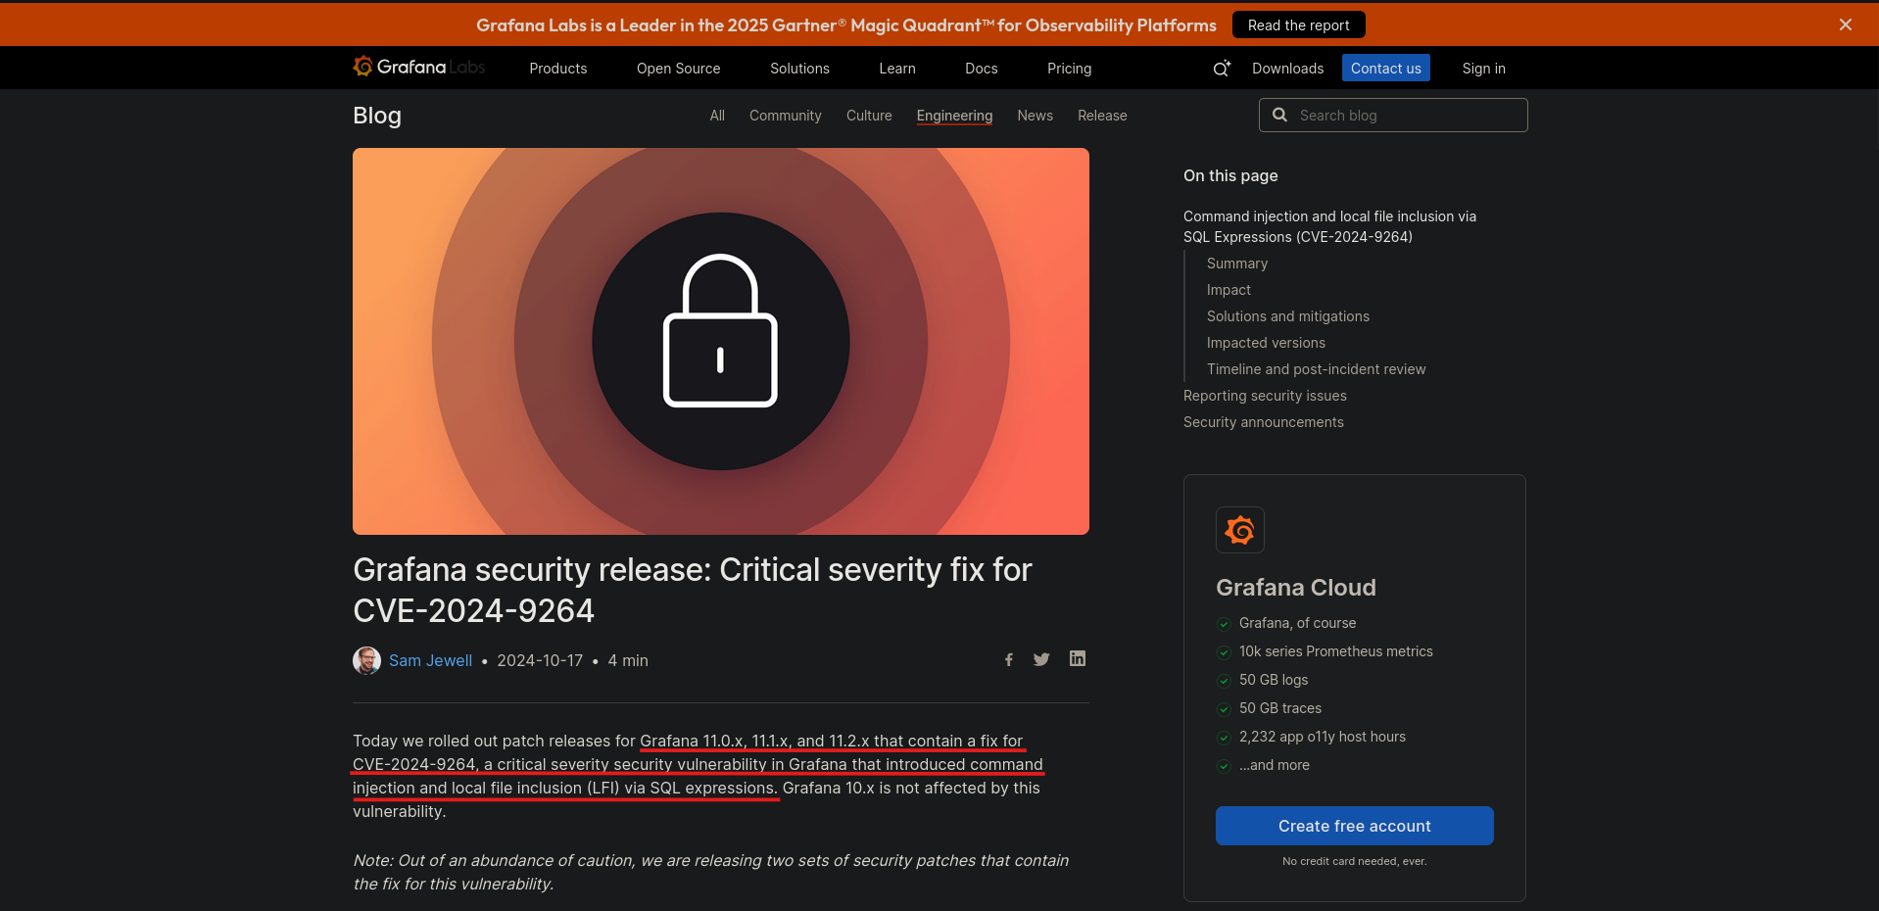Select the Release blog category
1879x911 pixels.
pos(1102,116)
